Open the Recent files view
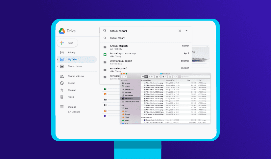Image resolution: width=271 pixels, height=159 pixels. pos(71,83)
